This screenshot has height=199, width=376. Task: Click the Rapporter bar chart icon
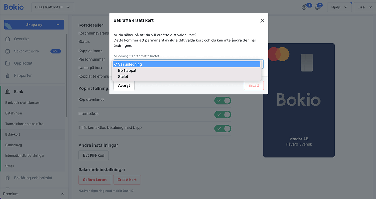[x=8, y=76]
